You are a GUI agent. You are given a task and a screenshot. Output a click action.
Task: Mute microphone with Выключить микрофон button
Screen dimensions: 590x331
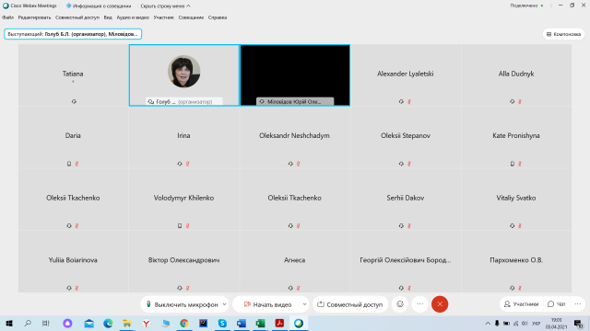pyautogui.click(x=183, y=304)
